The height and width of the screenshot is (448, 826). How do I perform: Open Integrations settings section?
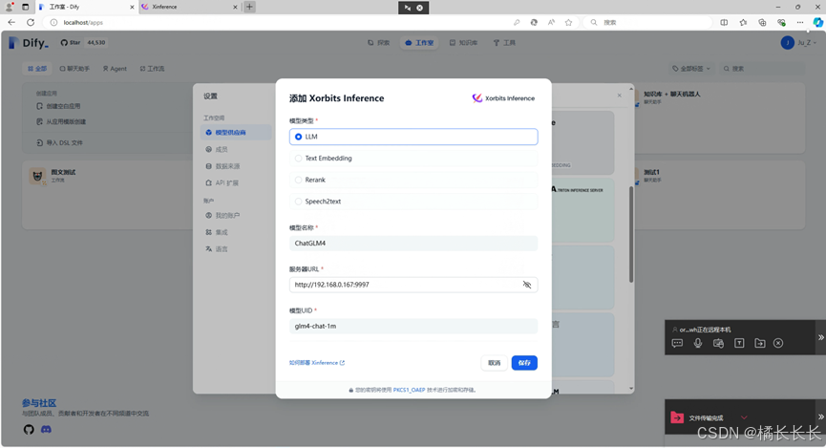[x=236, y=232]
